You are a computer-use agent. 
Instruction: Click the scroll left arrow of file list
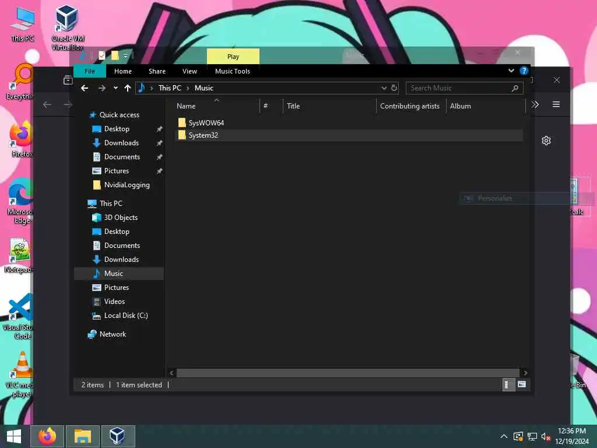click(x=171, y=373)
